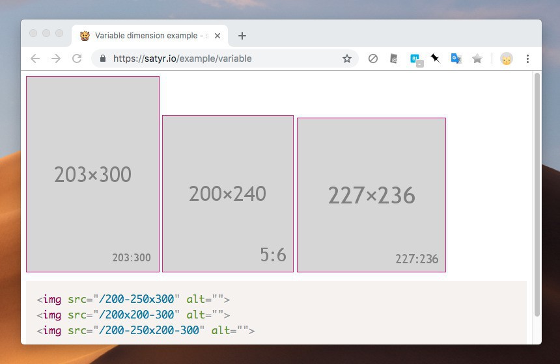Screen dimensions: 560x364
Task: Click the 227×236 placeholder image
Action: 371,195
